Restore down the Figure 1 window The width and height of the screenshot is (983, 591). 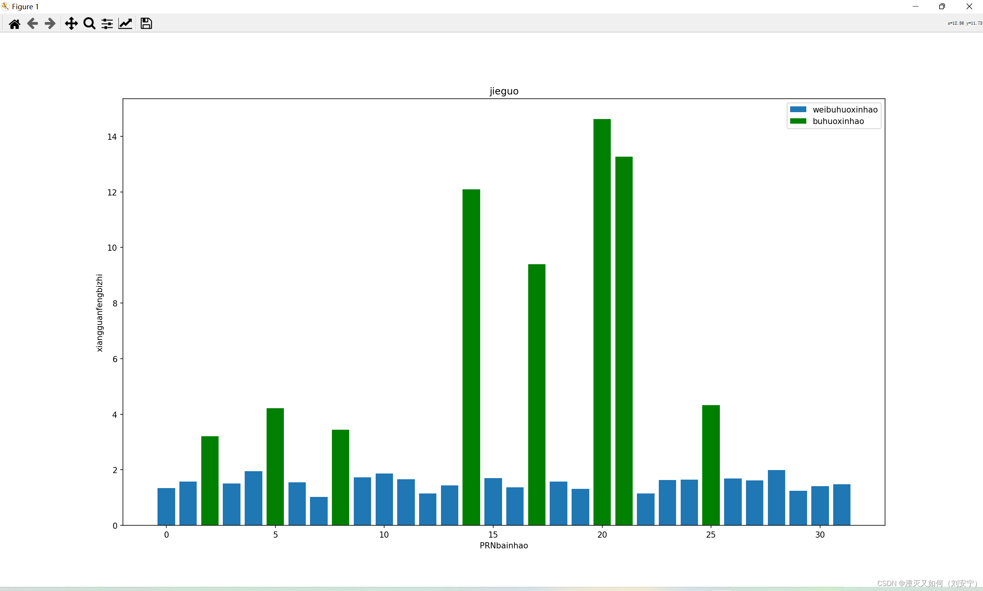tap(942, 7)
